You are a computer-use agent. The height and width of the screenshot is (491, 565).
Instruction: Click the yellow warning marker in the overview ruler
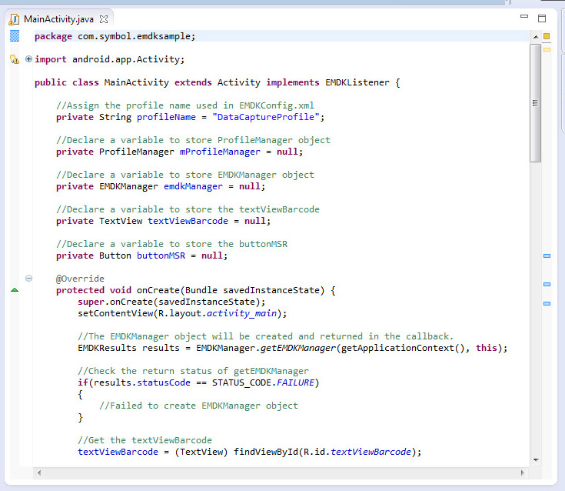point(547,49)
